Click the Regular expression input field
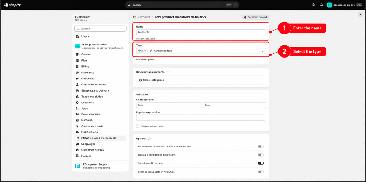Viewport: 366px width, 182px height. (201, 118)
